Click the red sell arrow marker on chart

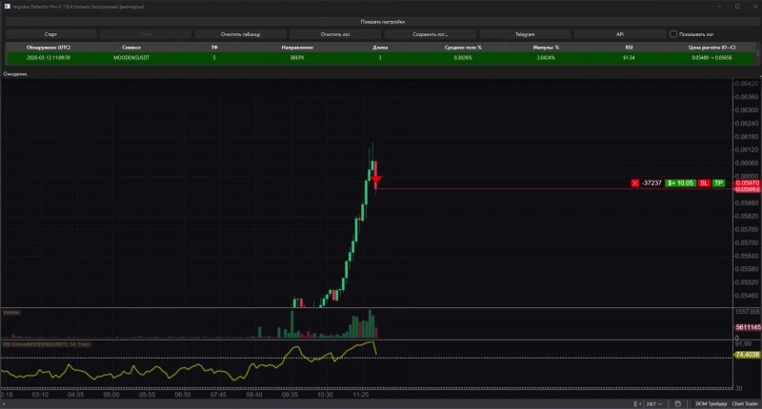point(376,180)
